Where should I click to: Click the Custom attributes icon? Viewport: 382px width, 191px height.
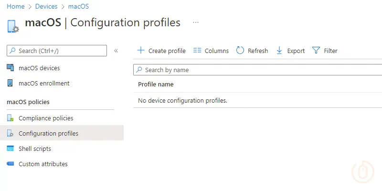pyautogui.click(x=11, y=164)
